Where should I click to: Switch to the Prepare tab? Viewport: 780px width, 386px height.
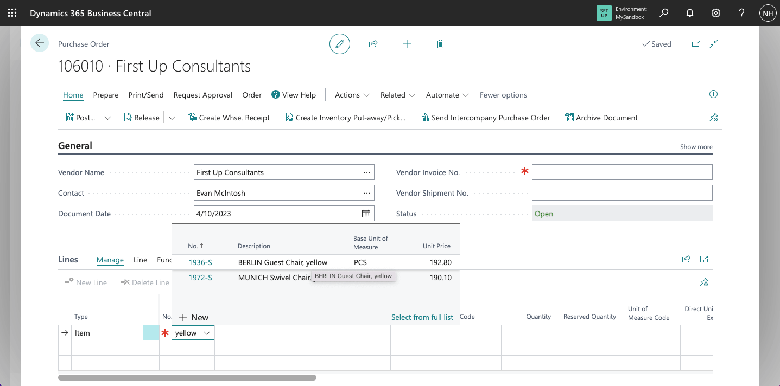(x=106, y=95)
